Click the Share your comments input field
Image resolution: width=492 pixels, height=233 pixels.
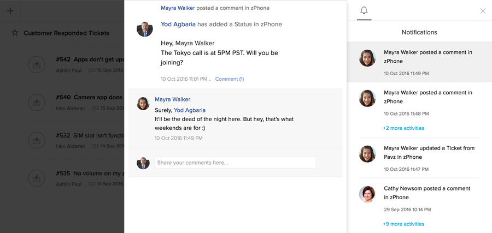click(x=235, y=163)
